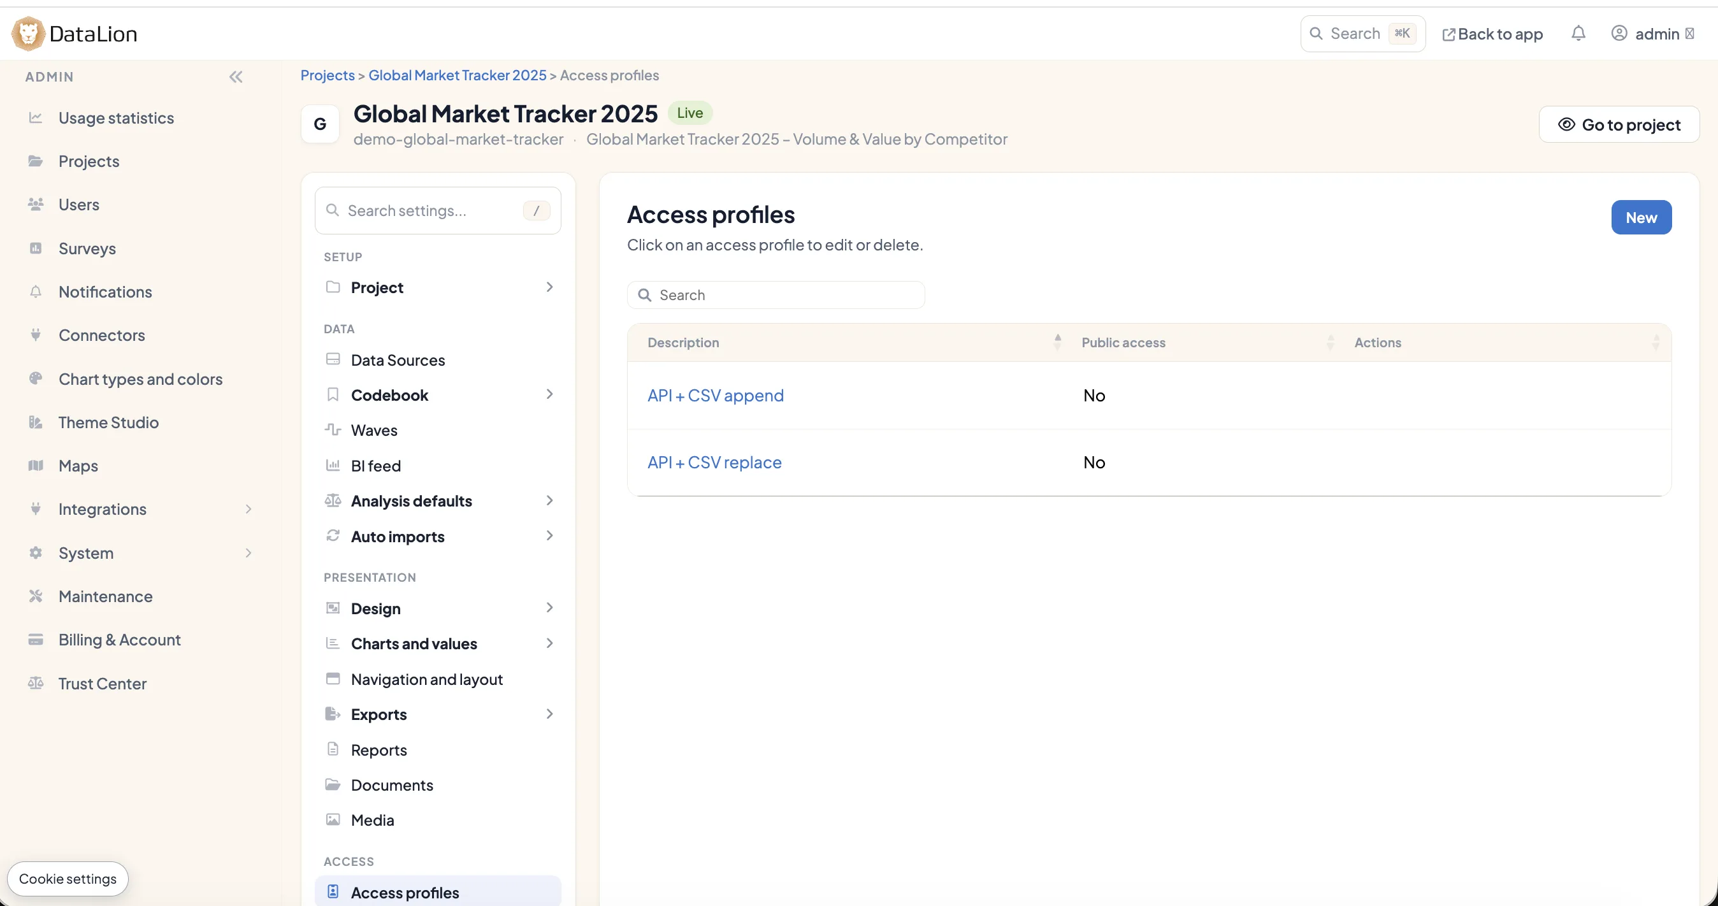Click the DataLion lion logo
1718x906 pixels.
coord(28,33)
